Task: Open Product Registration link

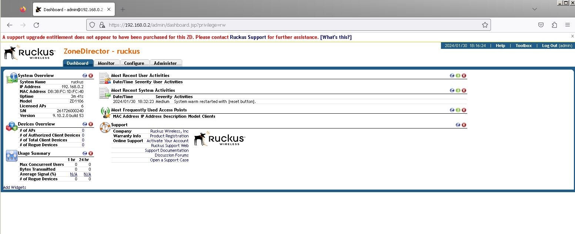Action: point(169,136)
